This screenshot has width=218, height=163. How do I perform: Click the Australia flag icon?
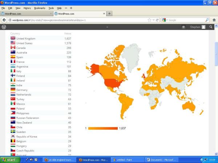point(13,52)
